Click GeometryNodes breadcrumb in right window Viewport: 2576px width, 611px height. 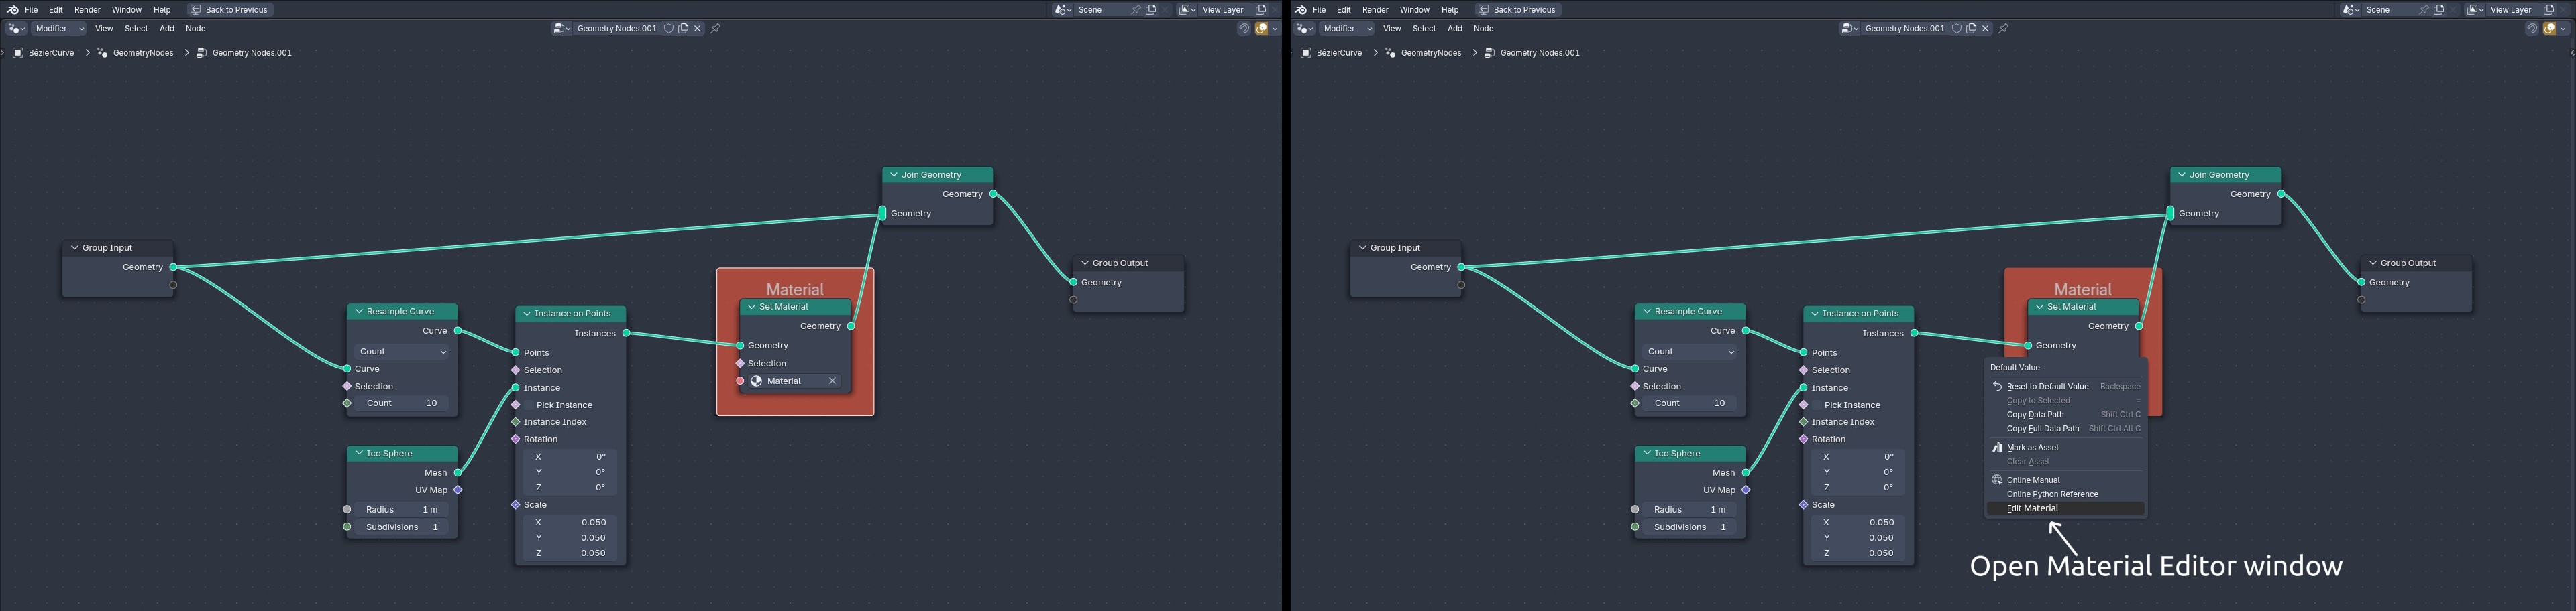pos(1431,53)
